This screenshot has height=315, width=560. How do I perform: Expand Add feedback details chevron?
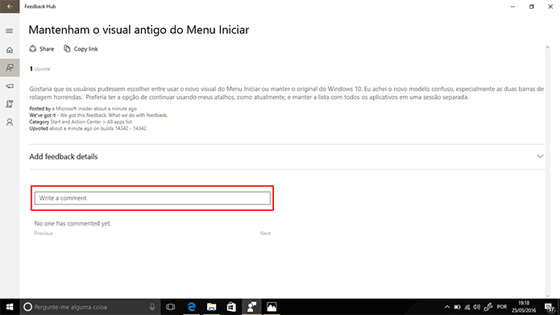coord(540,156)
